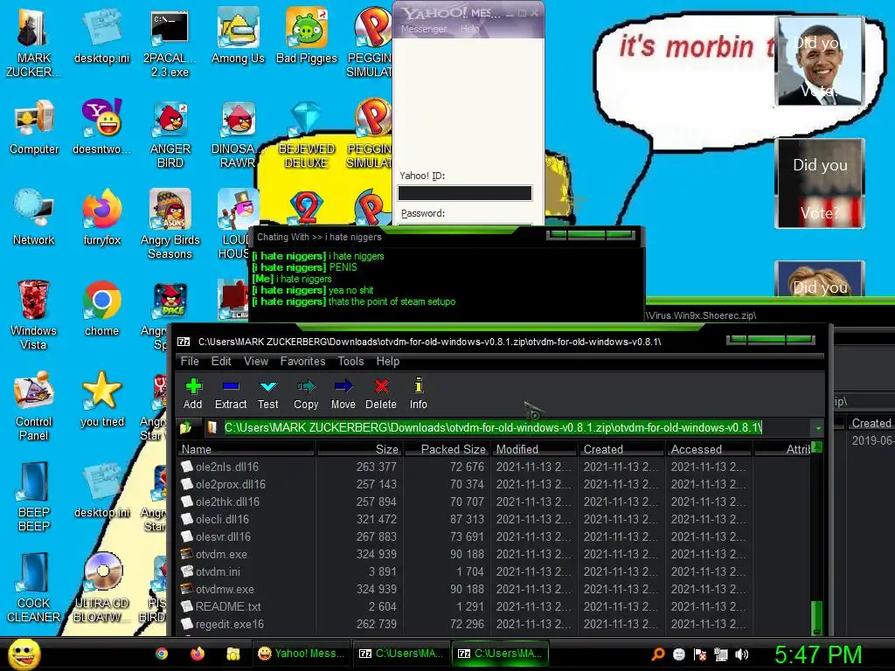Viewport: 895px width, 671px height.
Task: Select the Windows Vista recycle bin icon
Action: click(x=34, y=315)
